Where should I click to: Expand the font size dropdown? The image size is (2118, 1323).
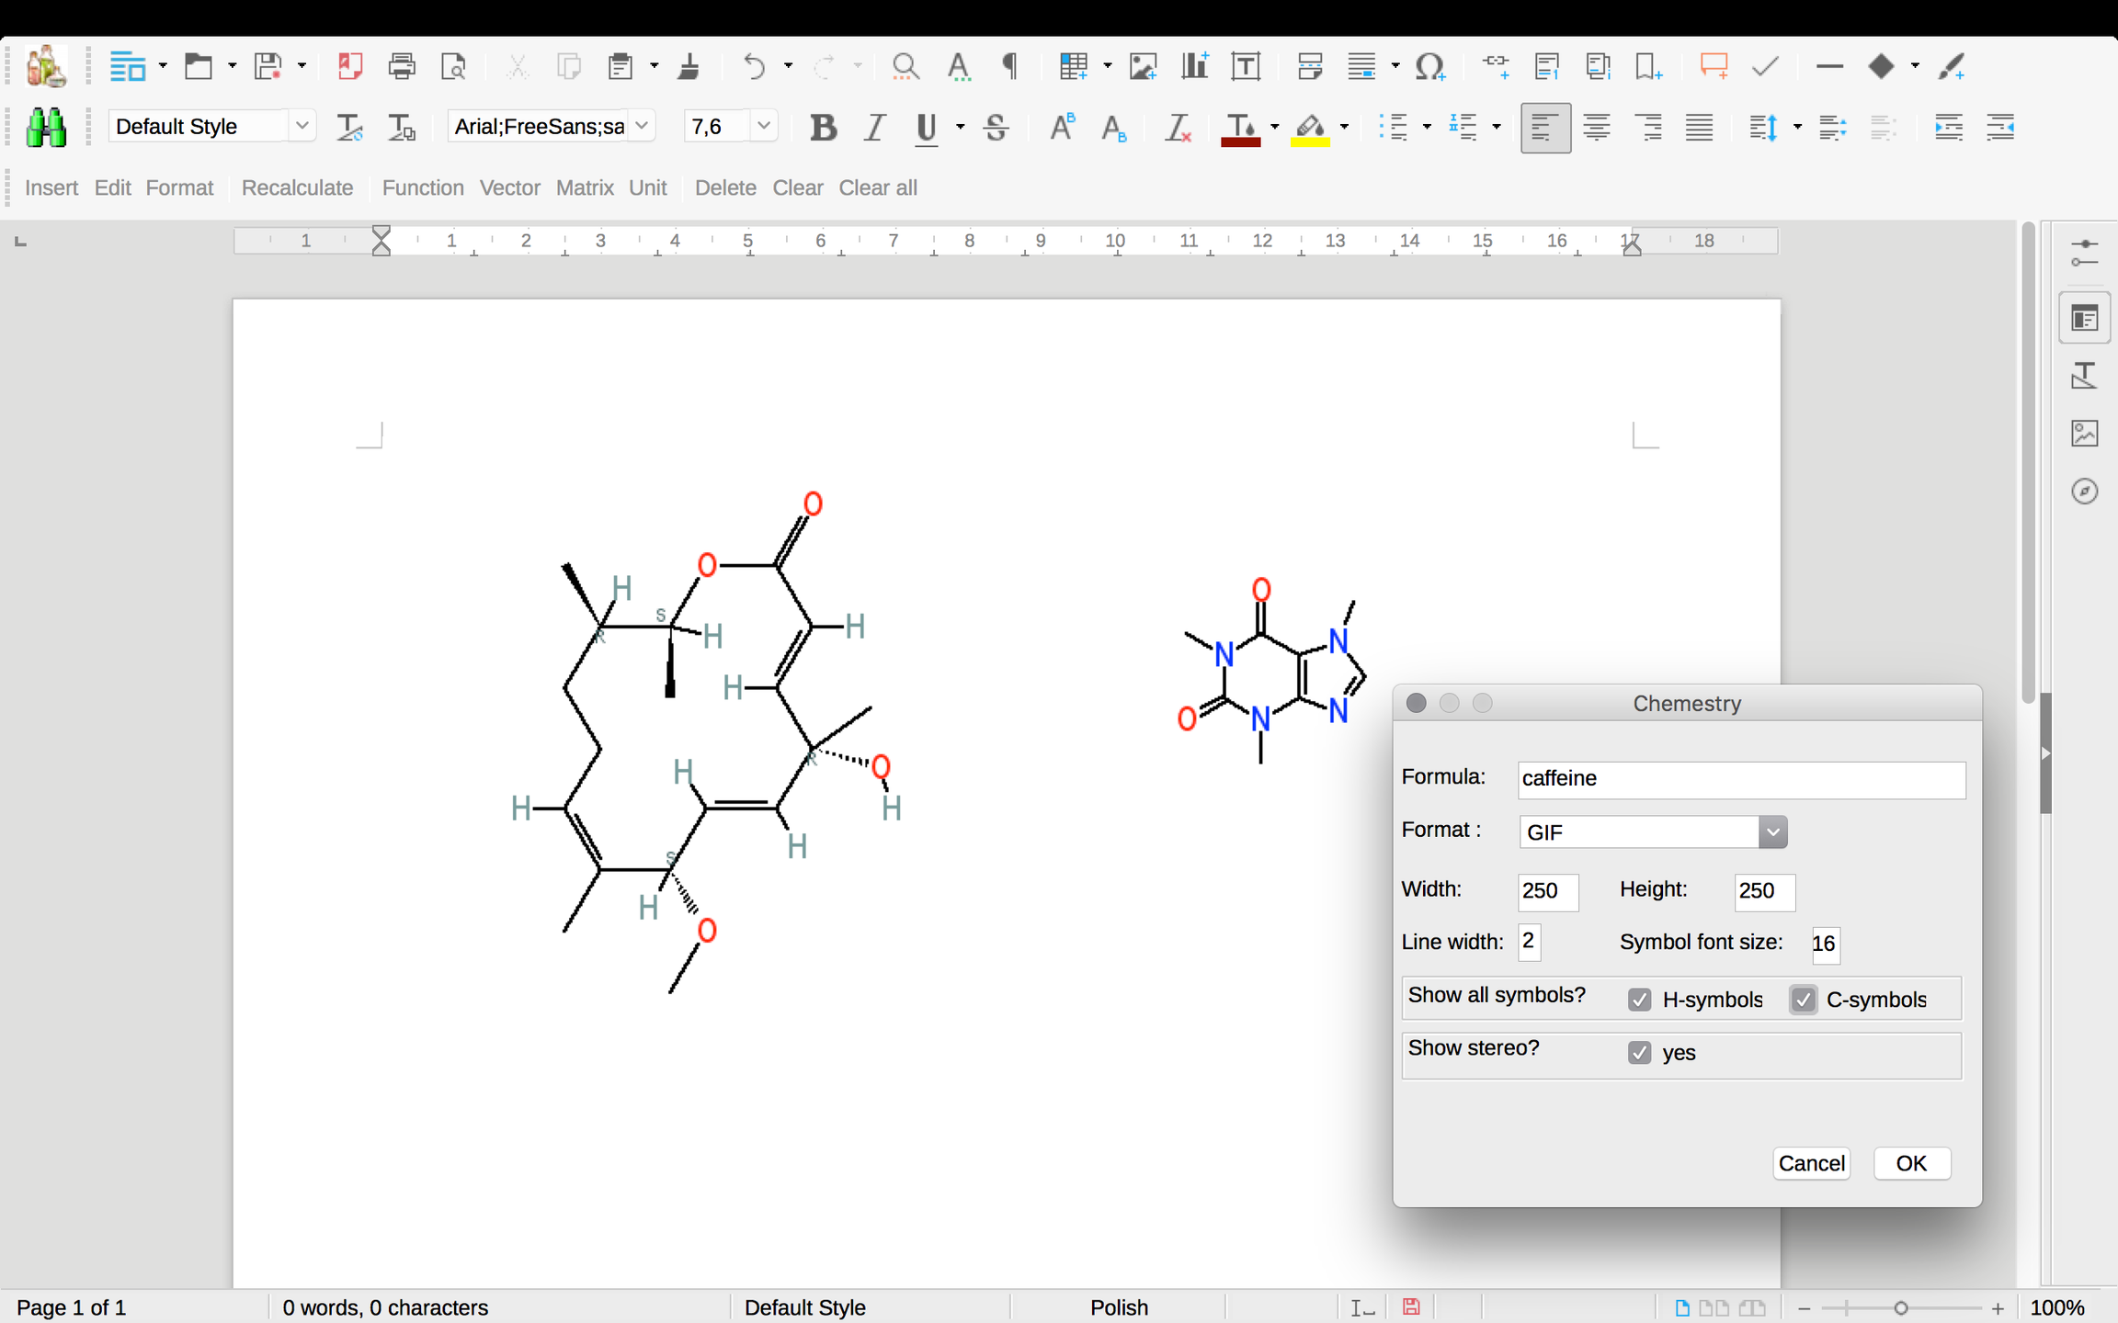coord(763,126)
